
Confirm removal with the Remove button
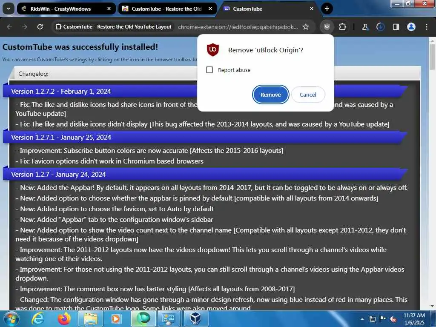[270, 95]
